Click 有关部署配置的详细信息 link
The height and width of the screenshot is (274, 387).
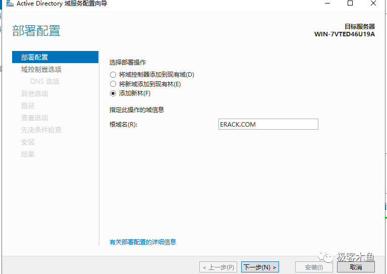[x=143, y=242]
